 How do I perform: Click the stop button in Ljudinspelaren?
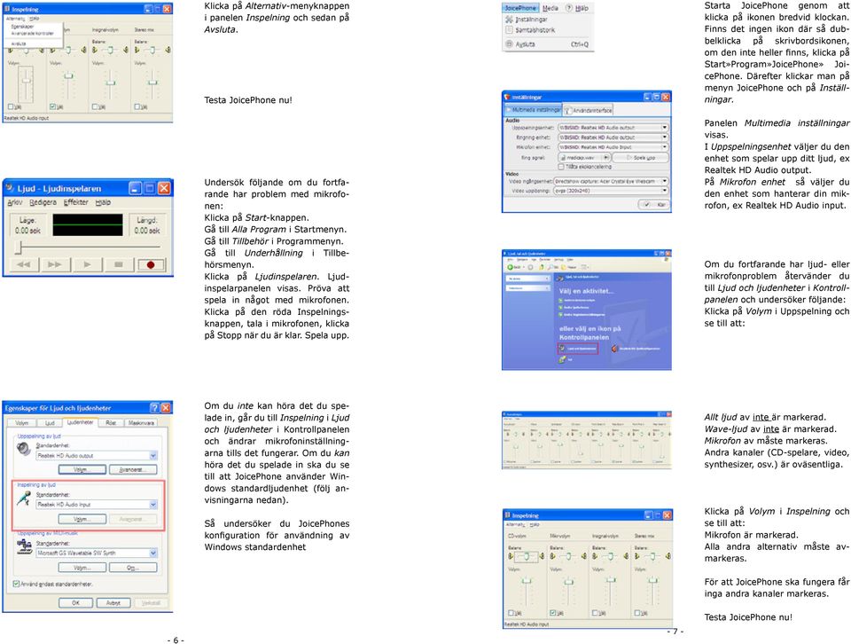pos(119,264)
